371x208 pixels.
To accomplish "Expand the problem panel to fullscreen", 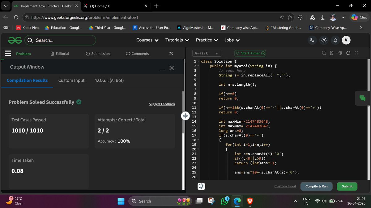I will (171, 53).
